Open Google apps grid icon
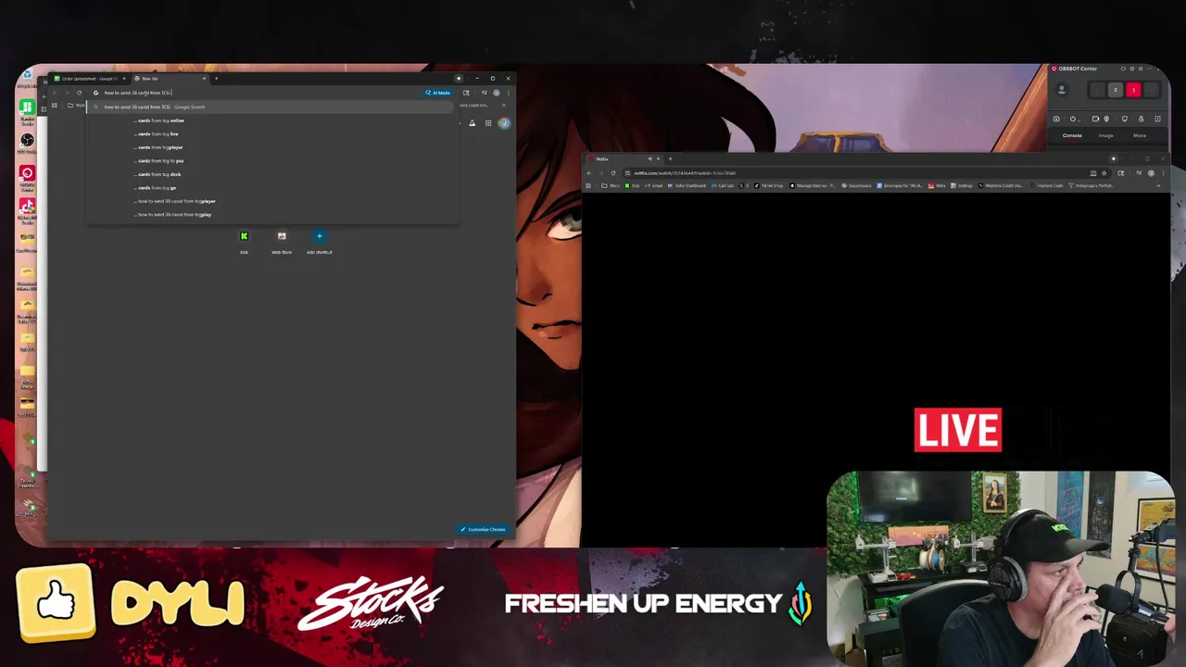 [x=488, y=123]
